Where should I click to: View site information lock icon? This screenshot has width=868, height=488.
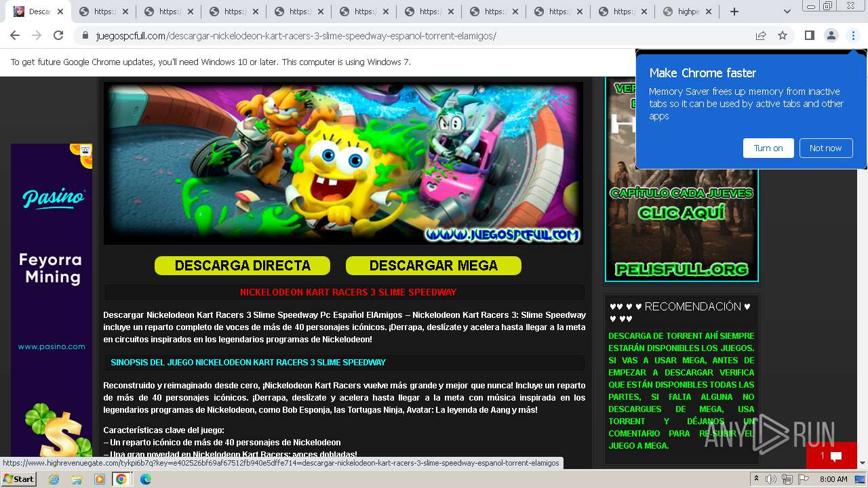[85, 36]
